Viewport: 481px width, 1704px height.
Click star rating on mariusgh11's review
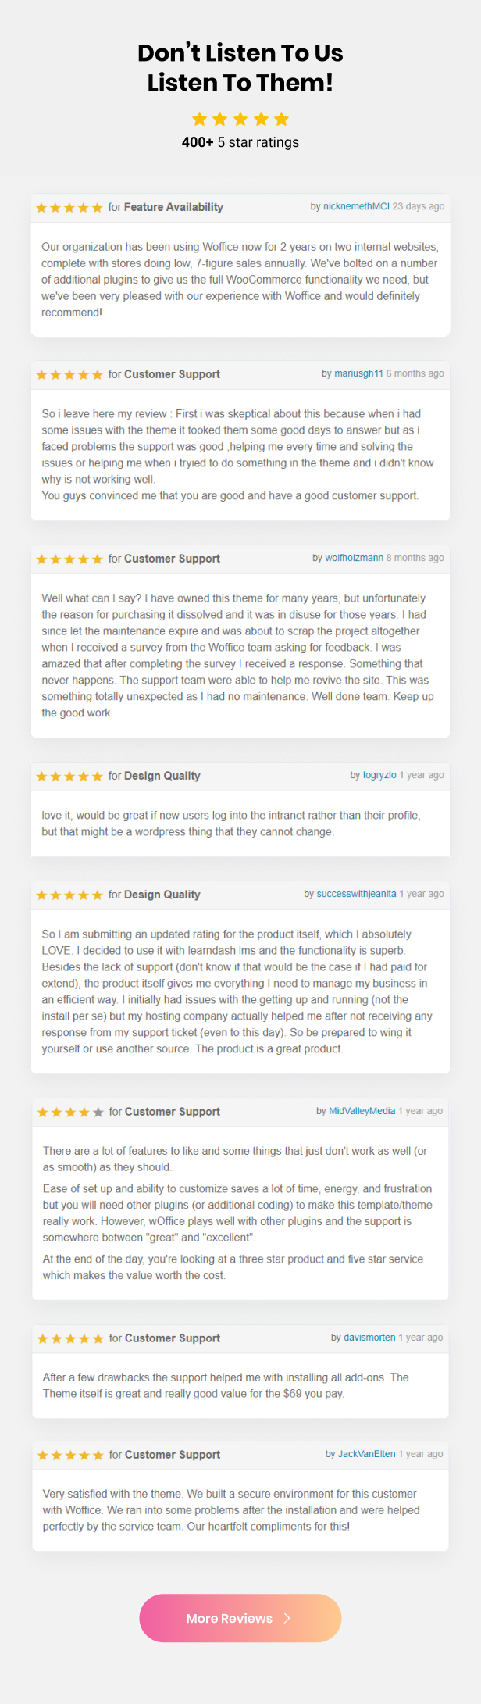click(69, 375)
